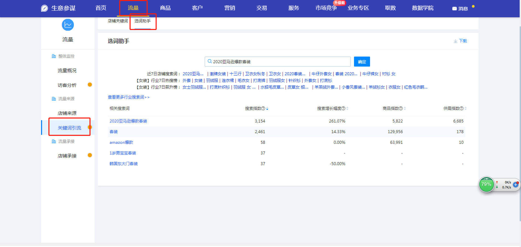Screen dimensions: 521x247
Task: Open 查看更多行业搜索词 link
Action: click(x=129, y=97)
